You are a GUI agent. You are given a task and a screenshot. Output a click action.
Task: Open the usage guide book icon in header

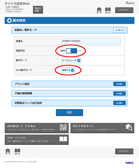pos(108,10)
